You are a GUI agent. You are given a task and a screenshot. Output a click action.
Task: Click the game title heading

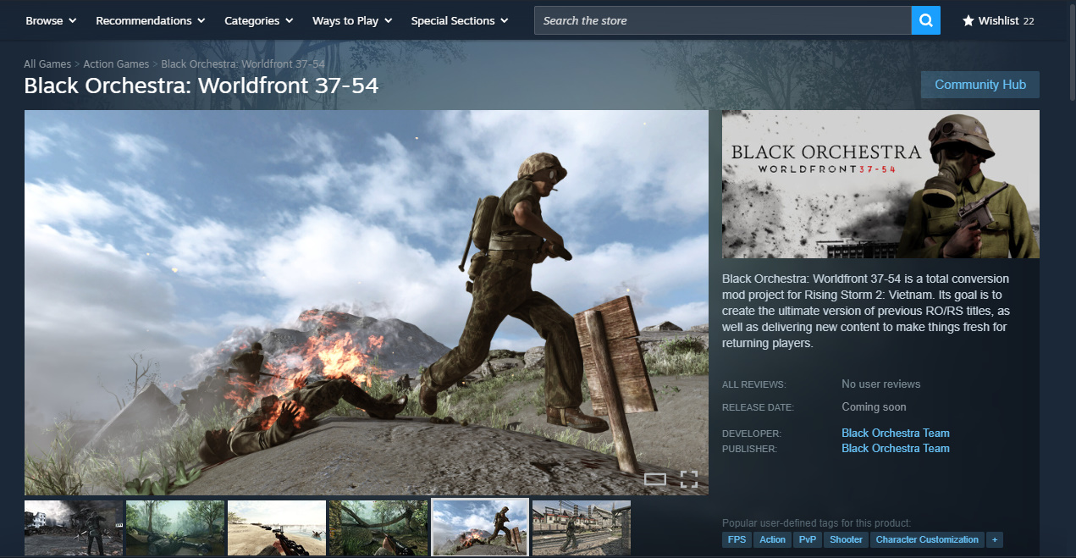201,86
